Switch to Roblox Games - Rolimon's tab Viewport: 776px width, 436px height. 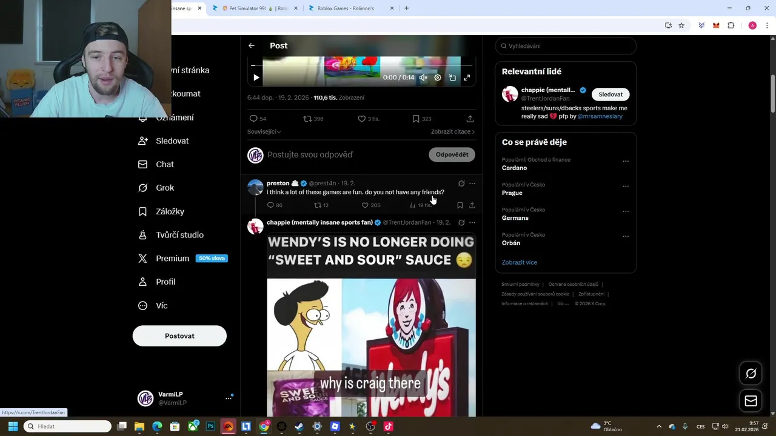click(352, 8)
